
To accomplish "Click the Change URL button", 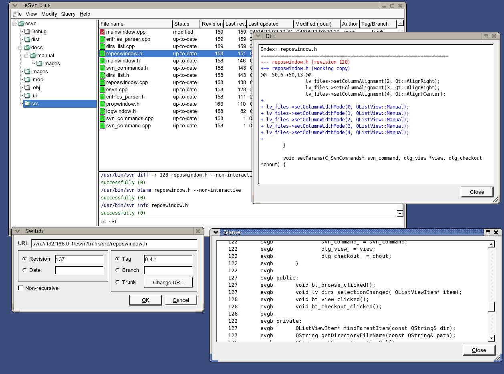I will point(168,282).
